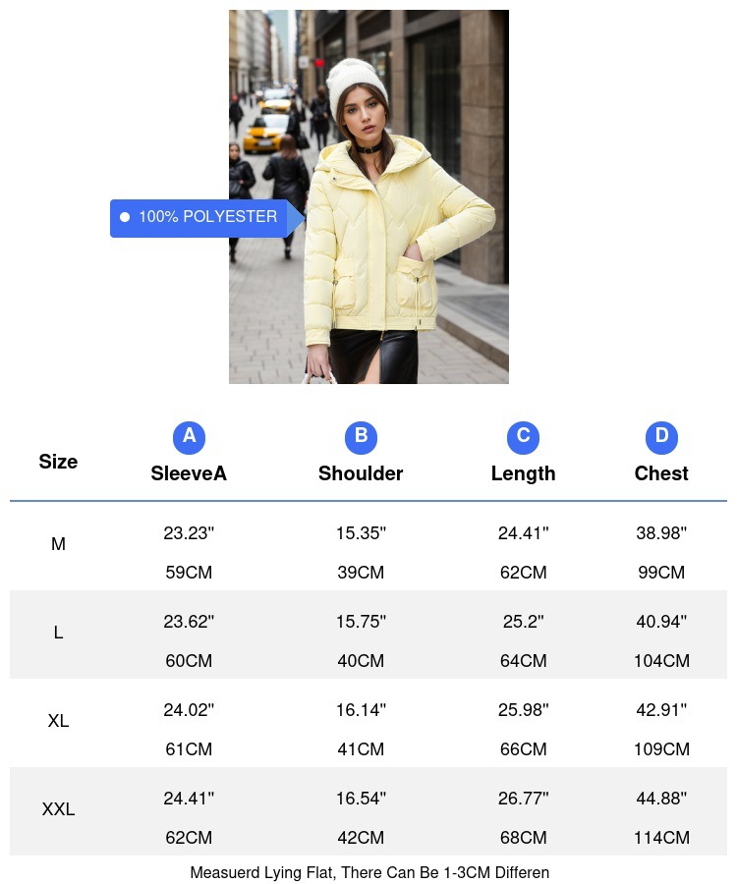Click the blue B circle icon
This screenshot has width=737, height=884.
tap(361, 437)
